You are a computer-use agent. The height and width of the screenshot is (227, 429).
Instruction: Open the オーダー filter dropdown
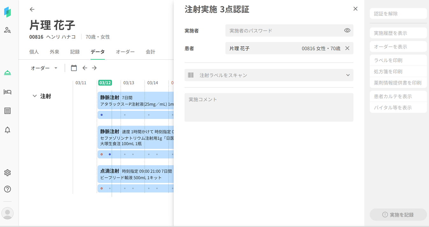click(44, 68)
